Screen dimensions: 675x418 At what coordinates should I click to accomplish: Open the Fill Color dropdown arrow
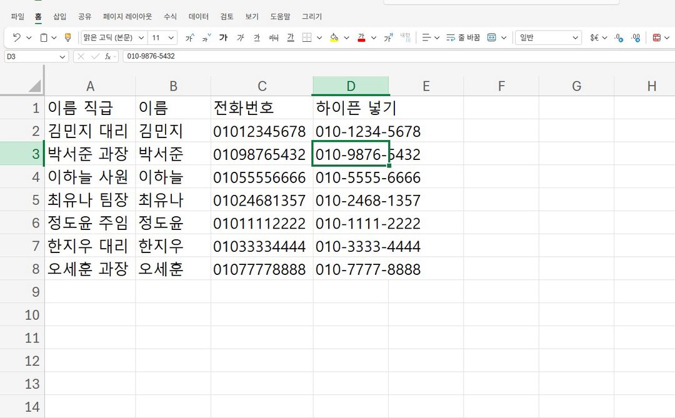coord(346,38)
